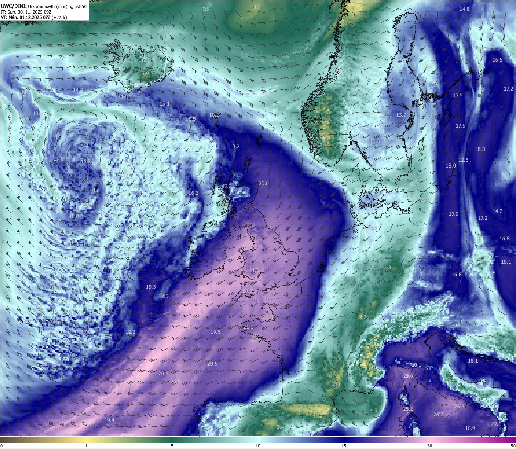Screen dimensions: 516x449
Task: Click the 20.5 value in Bay of Biscay
Action: [212, 364]
